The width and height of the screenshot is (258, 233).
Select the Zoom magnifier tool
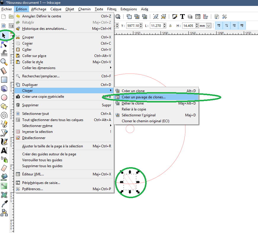tap(4, 62)
